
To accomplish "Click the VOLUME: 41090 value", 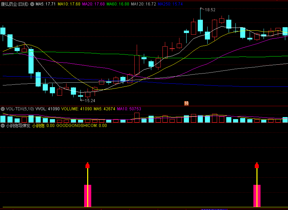I will click(x=77, y=109).
